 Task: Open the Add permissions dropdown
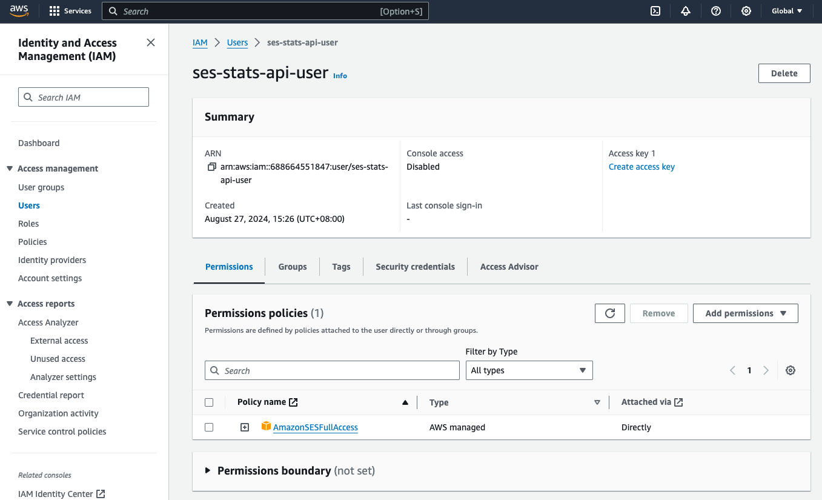tap(746, 313)
